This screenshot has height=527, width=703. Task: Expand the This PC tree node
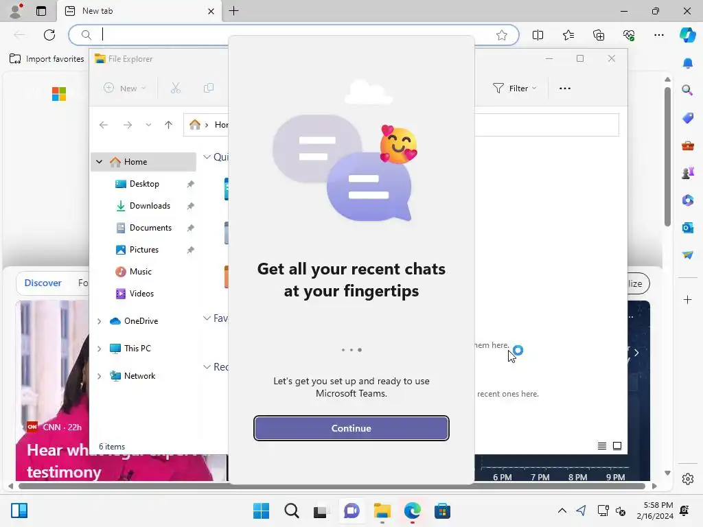click(x=99, y=348)
